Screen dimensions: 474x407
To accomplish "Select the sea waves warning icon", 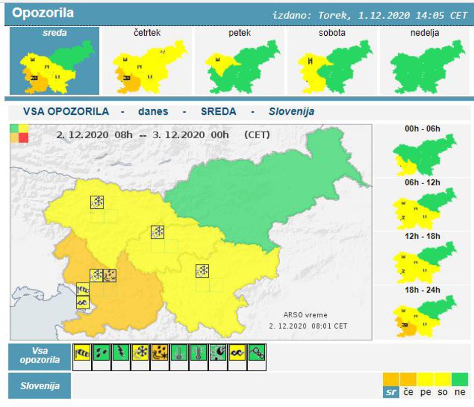I will point(238,354).
